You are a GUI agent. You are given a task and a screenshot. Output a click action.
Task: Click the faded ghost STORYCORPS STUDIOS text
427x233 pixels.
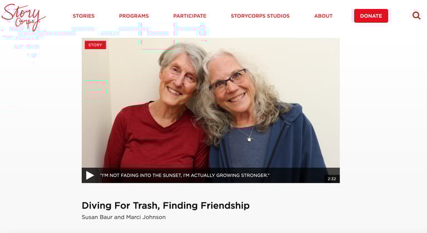coord(47,33)
